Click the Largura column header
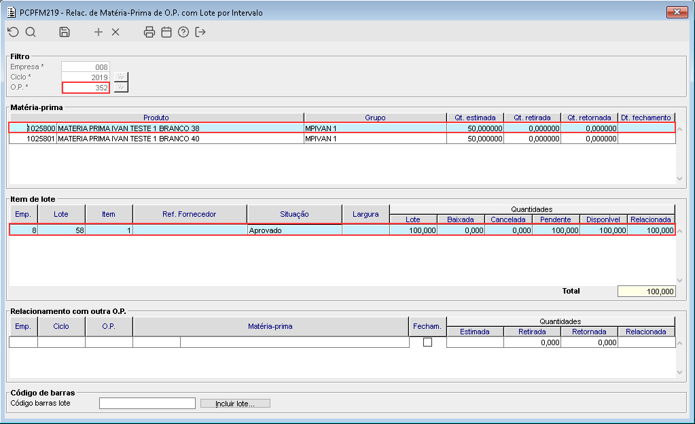The width and height of the screenshot is (695, 424). 366,214
